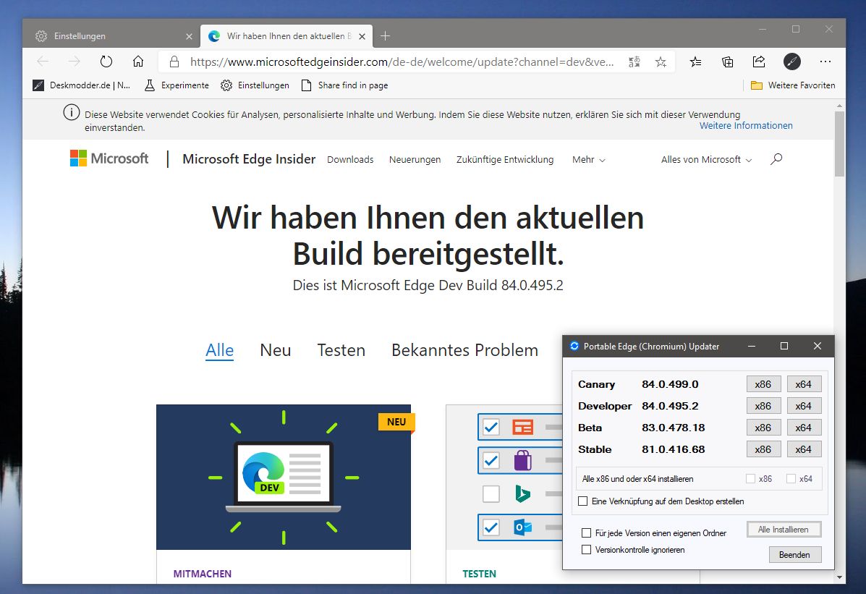Download Developer x64 build
This screenshot has height=594, width=866.
click(x=804, y=406)
